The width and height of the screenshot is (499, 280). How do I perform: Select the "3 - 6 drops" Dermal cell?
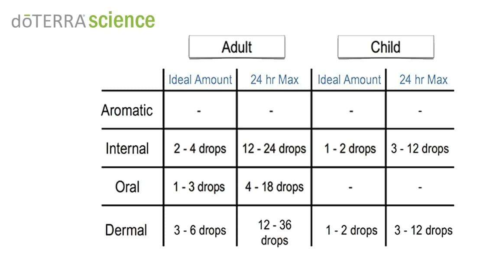click(x=200, y=230)
